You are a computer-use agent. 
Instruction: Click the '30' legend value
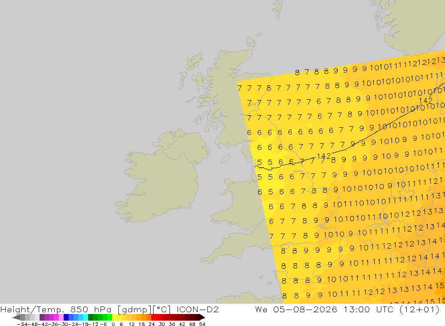pyautogui.click(x=162, y=324)
